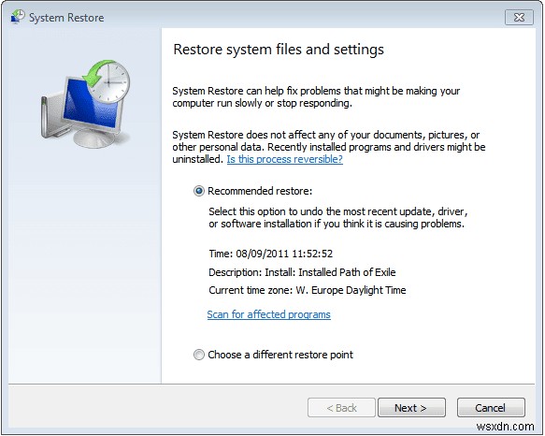Open the 'Is this process reversible?' link
This screenshot has width=545, height=436.
click(285, 159)
